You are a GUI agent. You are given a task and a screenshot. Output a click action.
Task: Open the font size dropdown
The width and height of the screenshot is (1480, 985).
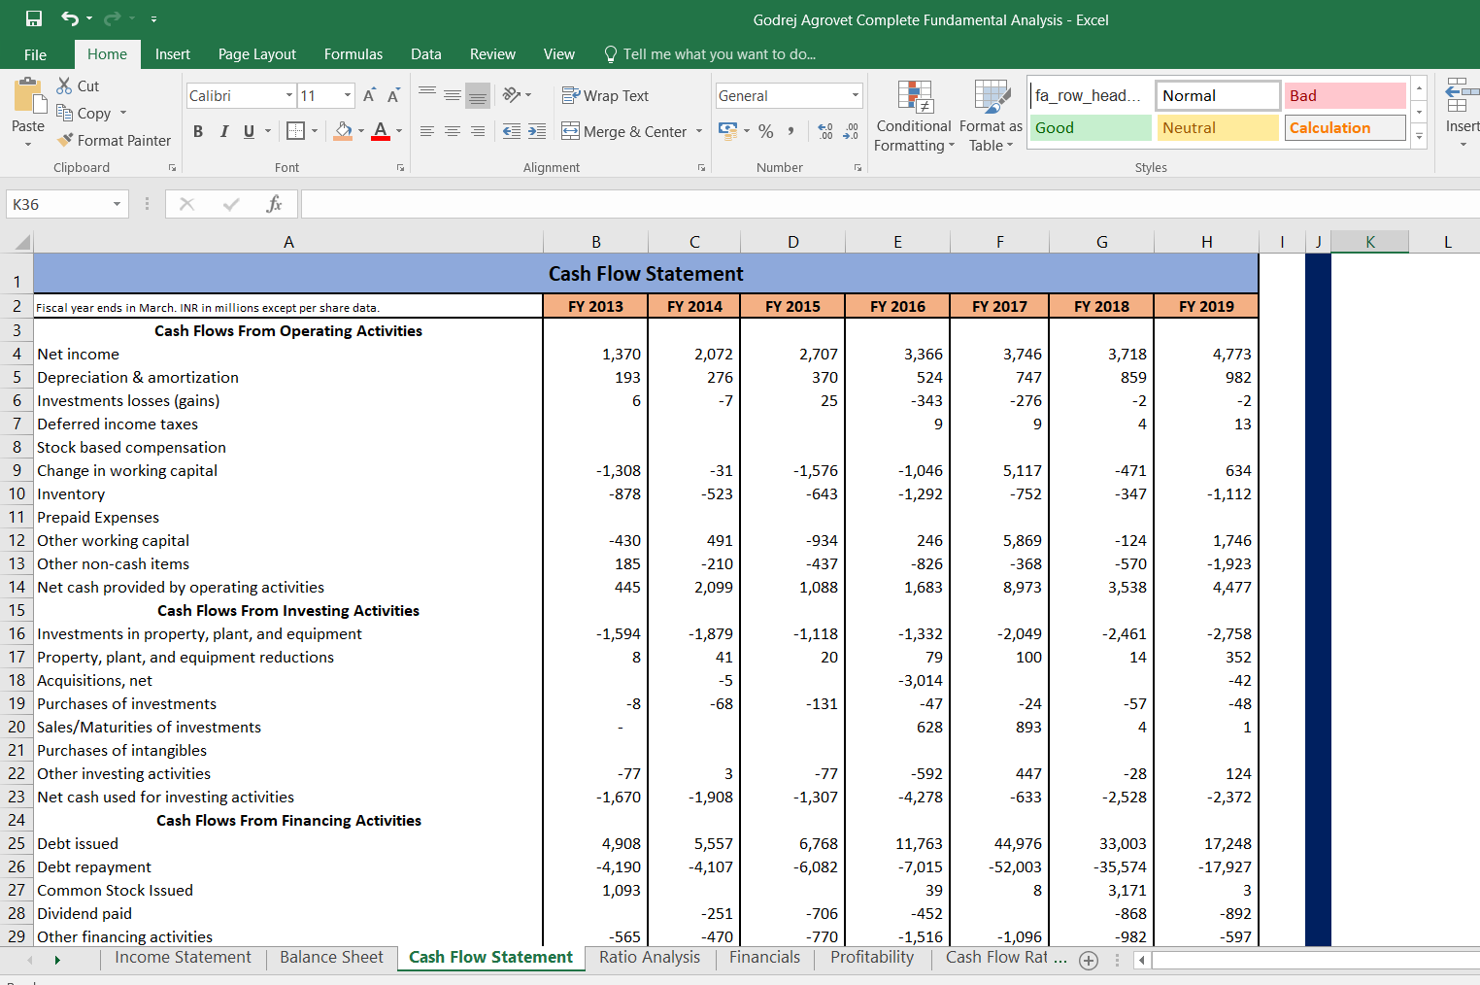tap(348, 95)
